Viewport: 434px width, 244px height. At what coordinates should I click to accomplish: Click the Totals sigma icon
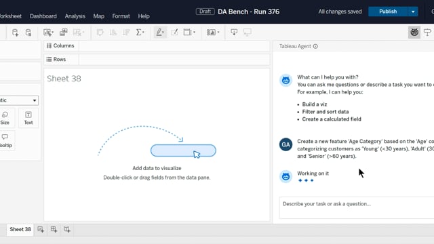coord(138,33)
